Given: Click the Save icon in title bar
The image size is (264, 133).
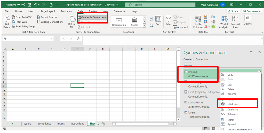Looking at the screenshot, I should pyautogui.click(x=29, y=5).
